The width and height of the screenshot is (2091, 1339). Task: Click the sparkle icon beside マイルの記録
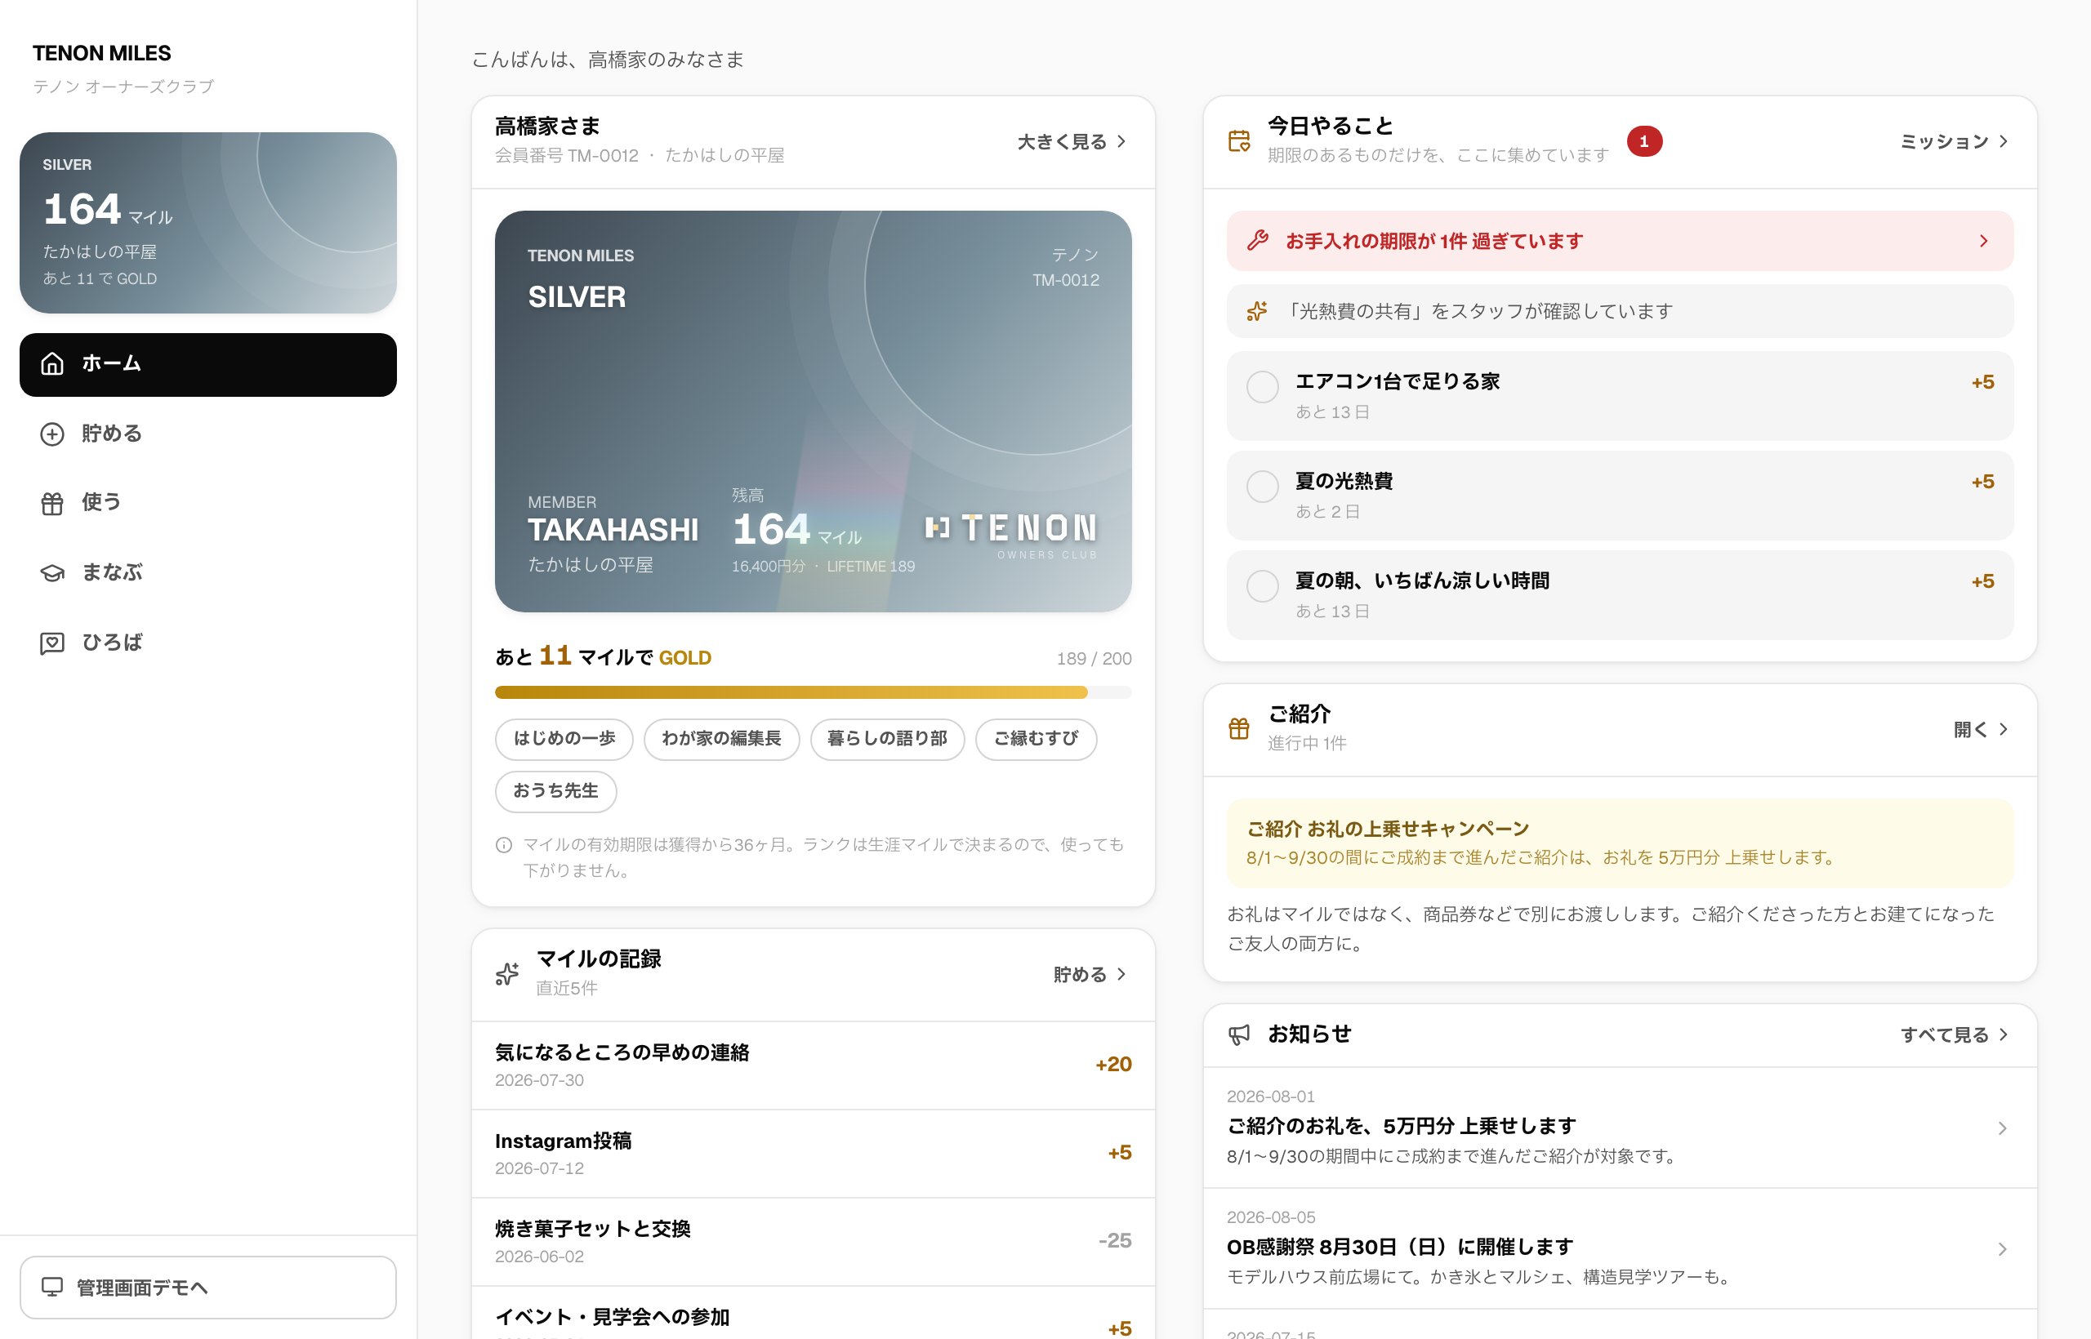507,974
